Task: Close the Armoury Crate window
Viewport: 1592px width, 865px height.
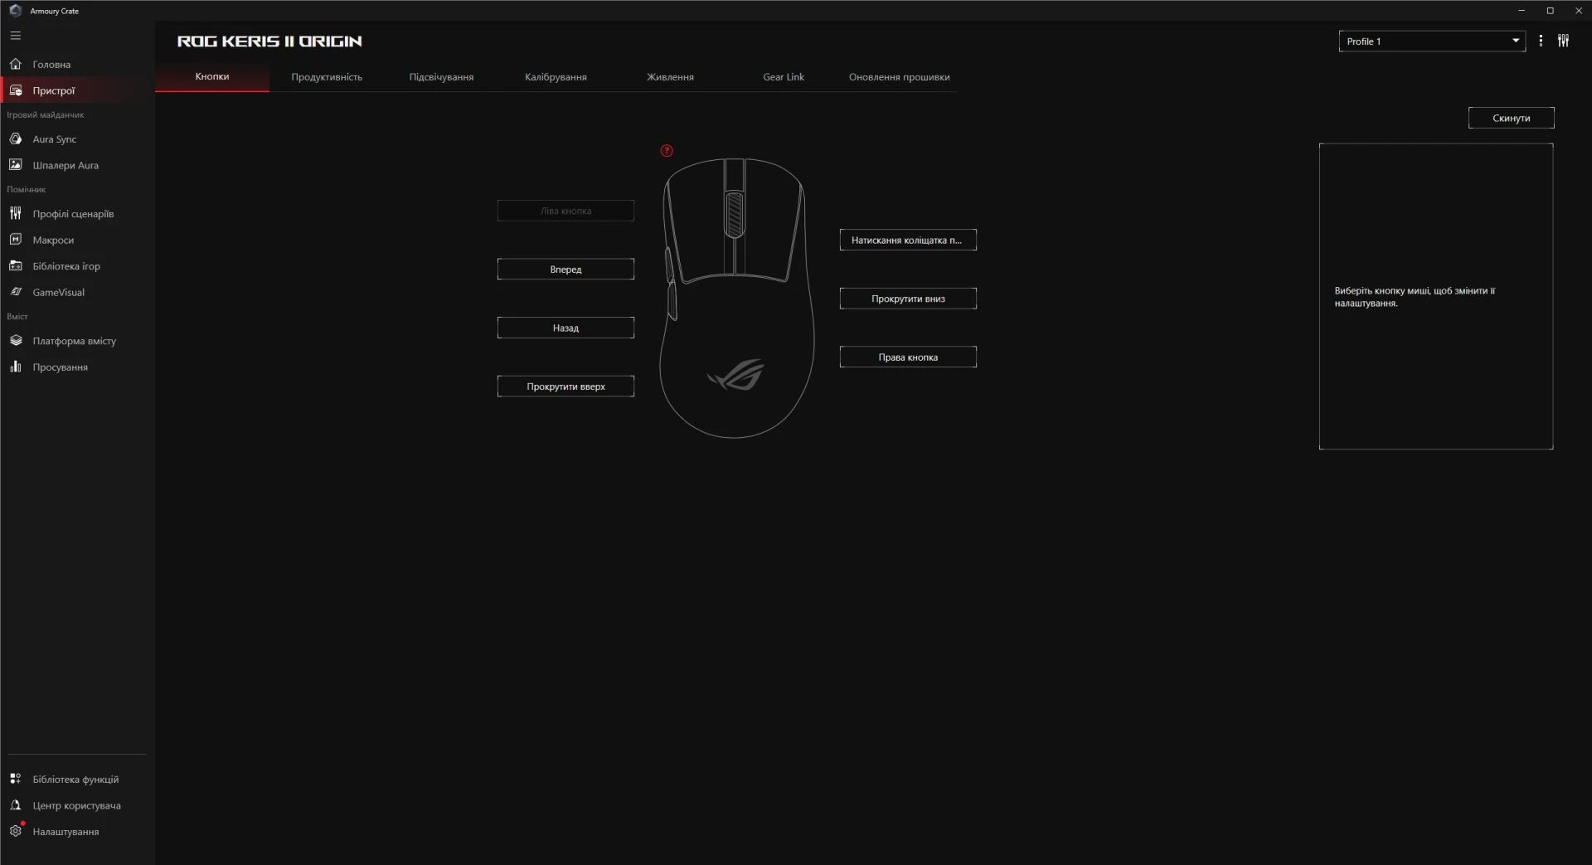Action: (x=1578, y=11)
